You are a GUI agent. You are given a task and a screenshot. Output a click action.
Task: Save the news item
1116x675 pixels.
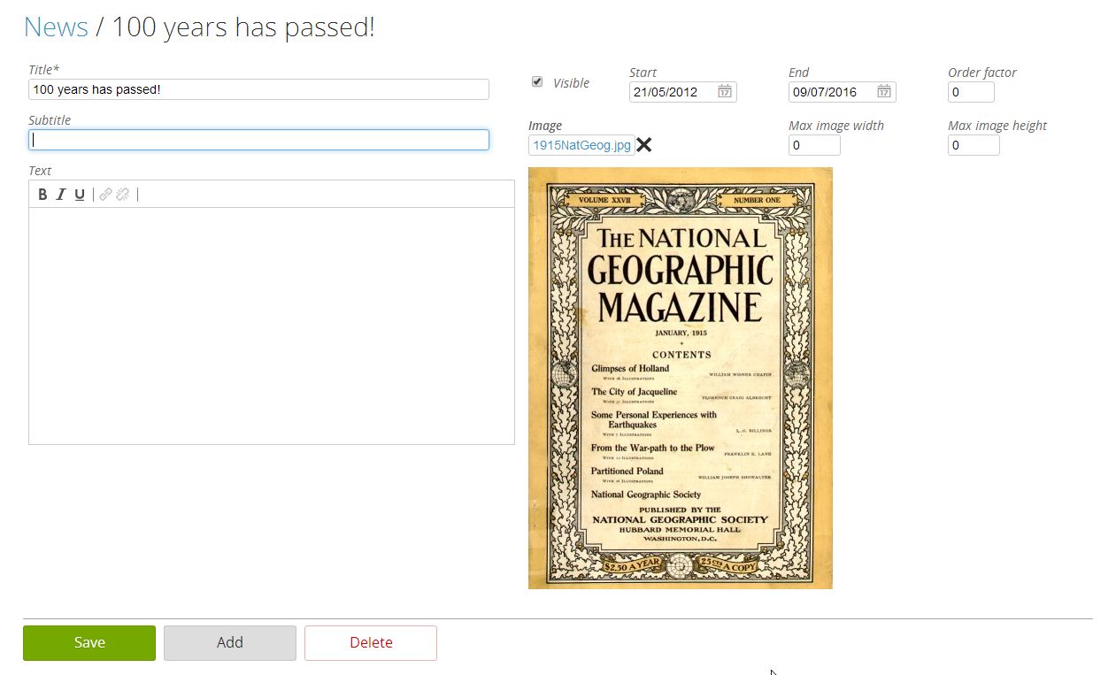pos(89,643)
